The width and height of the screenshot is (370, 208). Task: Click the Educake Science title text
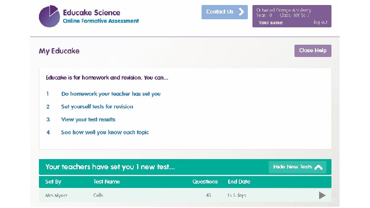(92, 12)
